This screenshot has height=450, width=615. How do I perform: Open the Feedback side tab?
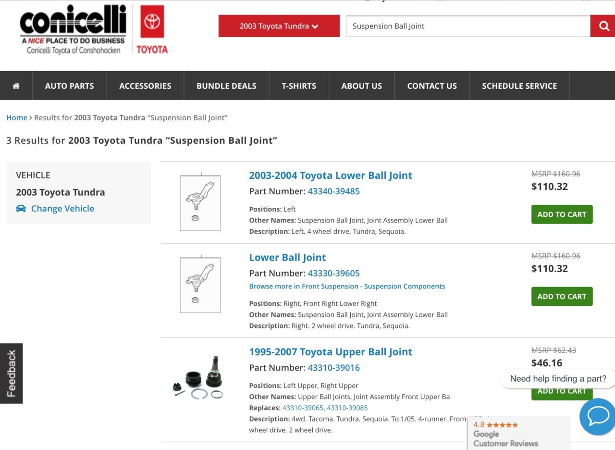point(11,374)
